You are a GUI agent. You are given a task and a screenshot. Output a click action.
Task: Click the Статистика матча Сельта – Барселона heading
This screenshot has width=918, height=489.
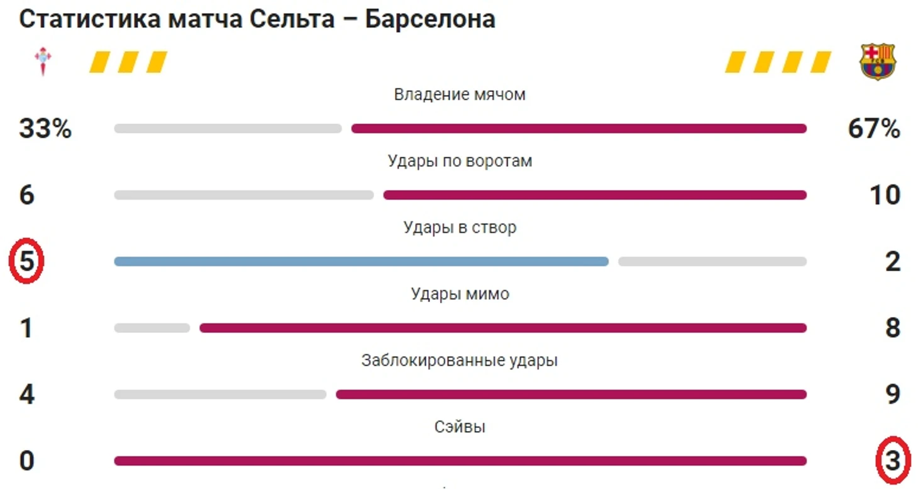point(257,20)
